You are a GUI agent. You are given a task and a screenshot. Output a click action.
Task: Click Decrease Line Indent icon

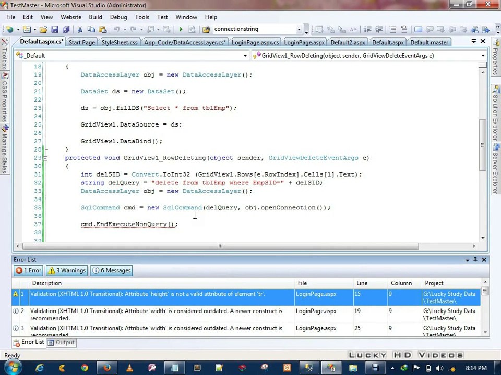pyautogui.click(x=367, y=29)
